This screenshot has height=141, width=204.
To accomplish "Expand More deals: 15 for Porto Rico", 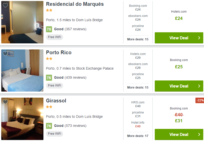I will click(138, 88).
